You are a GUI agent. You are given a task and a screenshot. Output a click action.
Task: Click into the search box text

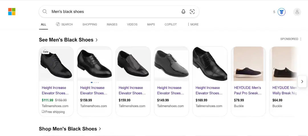click(x=68, y=12)
